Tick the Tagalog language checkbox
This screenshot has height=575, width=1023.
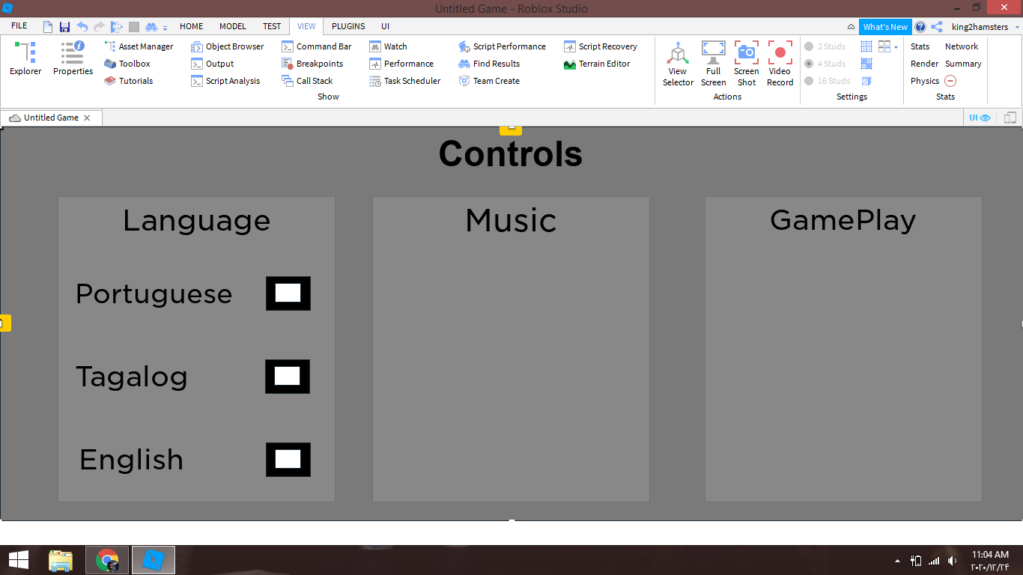pos(288,376)
